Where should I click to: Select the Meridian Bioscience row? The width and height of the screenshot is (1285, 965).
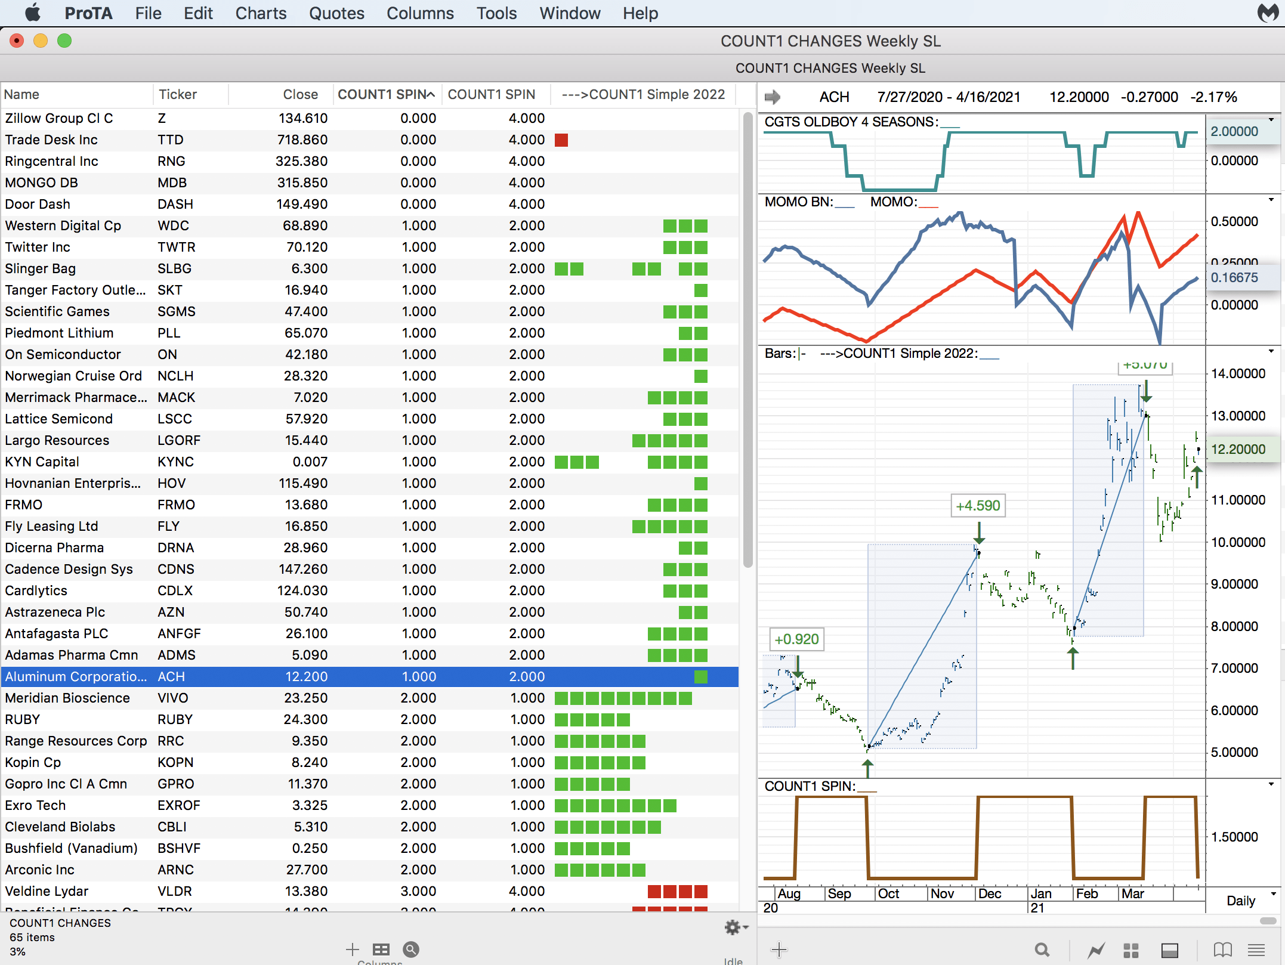coord(67,698)
